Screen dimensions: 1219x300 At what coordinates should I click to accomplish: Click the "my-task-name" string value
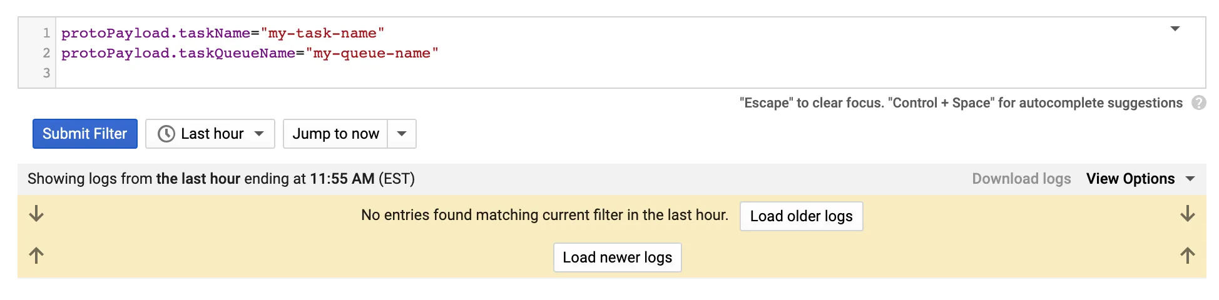[322, 33]
